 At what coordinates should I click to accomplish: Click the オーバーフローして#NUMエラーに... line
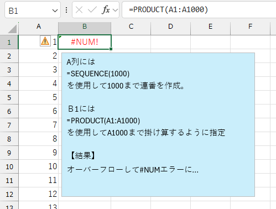[133, 170]
